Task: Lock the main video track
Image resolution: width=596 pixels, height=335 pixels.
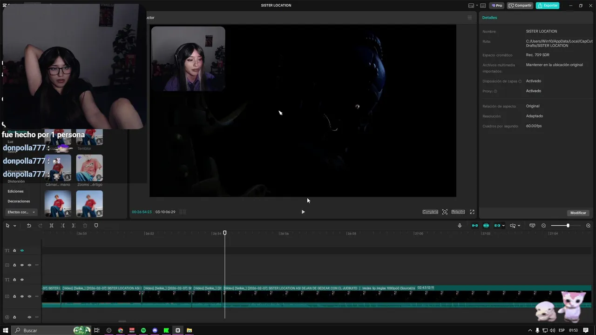Action: pyautogui.click(x=14, y=296)
